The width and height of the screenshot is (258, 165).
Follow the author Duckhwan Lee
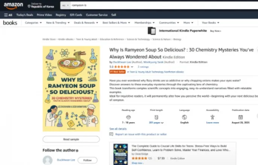pos(87,160)
